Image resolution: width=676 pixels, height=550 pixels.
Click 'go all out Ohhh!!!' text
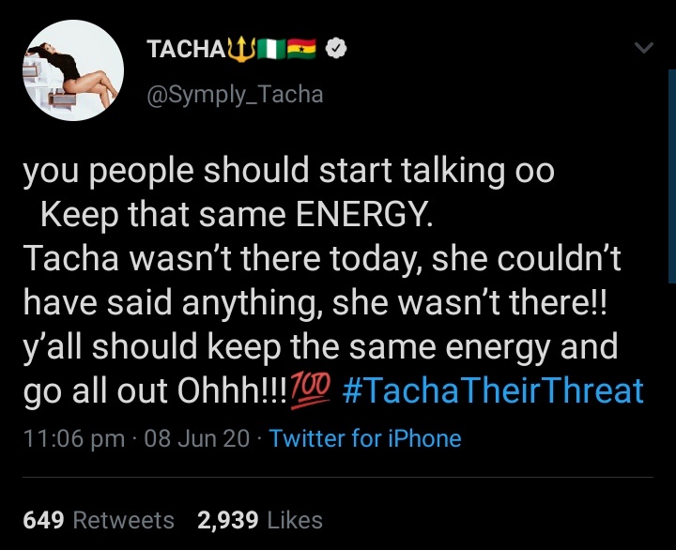[x=155, y=390]
